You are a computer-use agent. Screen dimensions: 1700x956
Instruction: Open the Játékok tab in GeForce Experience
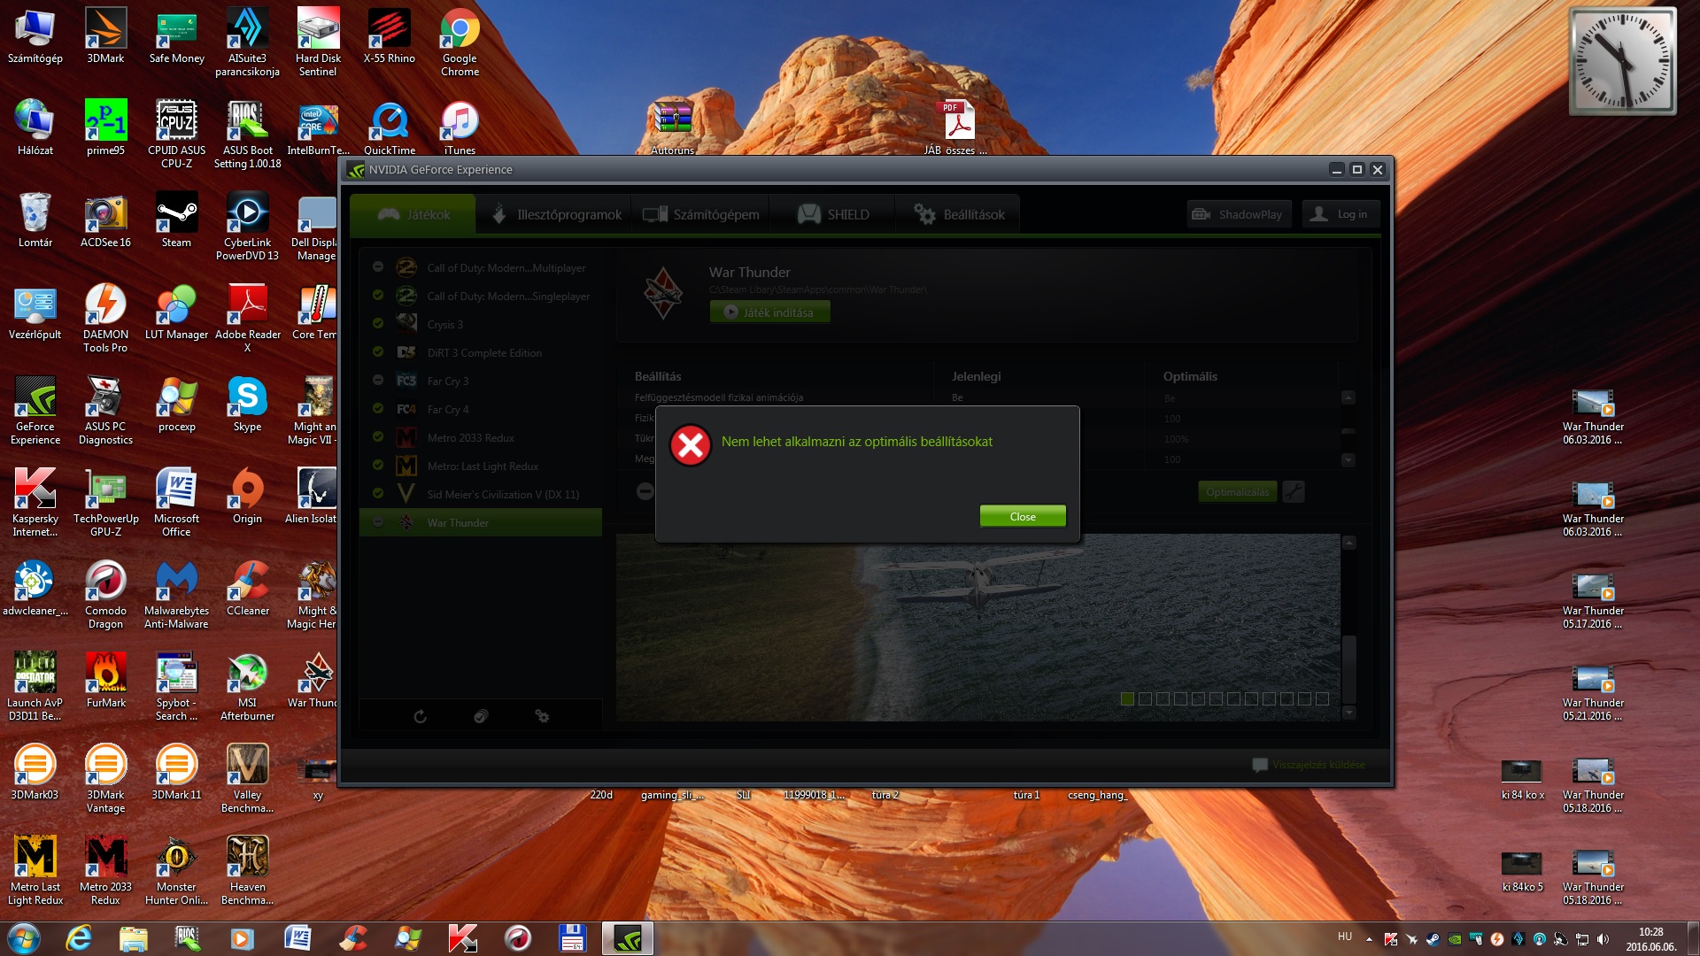(x=413, y=214)
